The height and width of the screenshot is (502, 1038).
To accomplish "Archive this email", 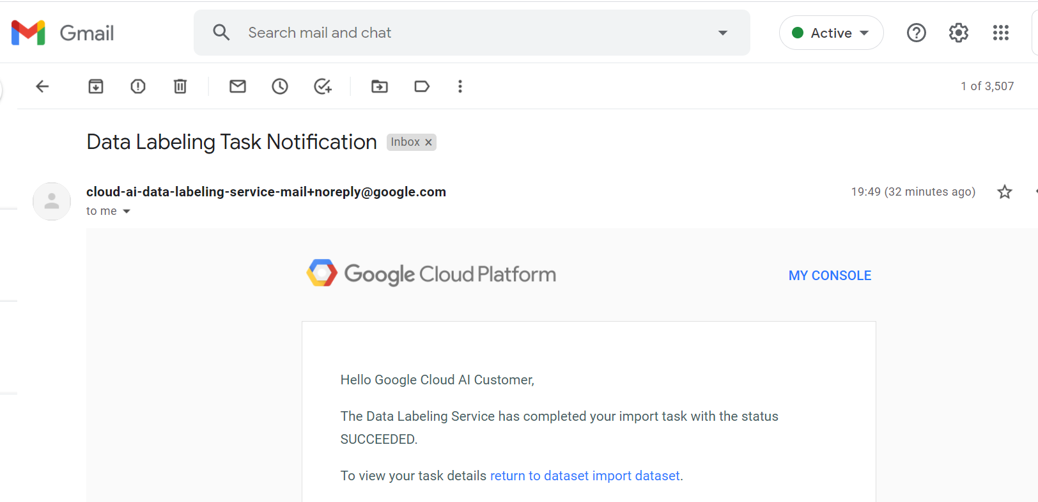I will (x=96, y=86).
